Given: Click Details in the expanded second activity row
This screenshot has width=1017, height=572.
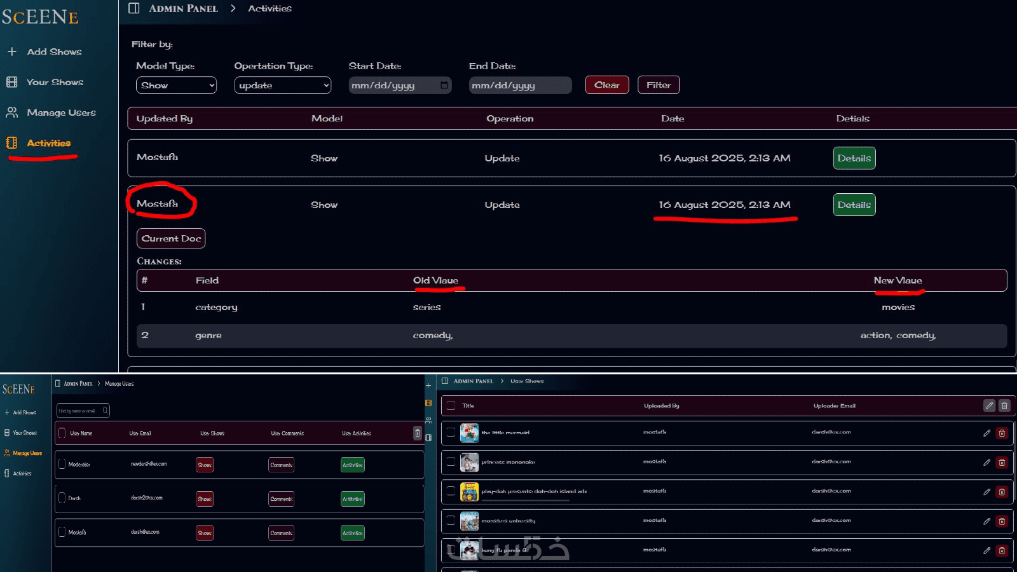Looking at the screenshot, I should tap(854, 205).
